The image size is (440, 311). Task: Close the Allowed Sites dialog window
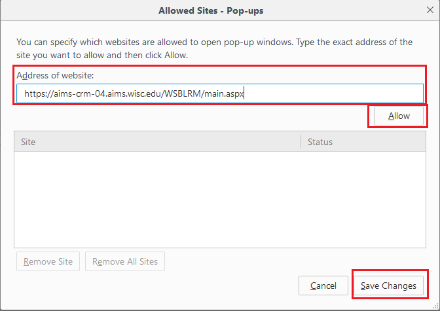coord(429,10)
